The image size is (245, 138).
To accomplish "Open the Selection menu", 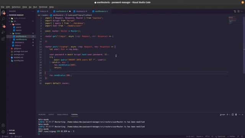I will click(x=16, y=7).
